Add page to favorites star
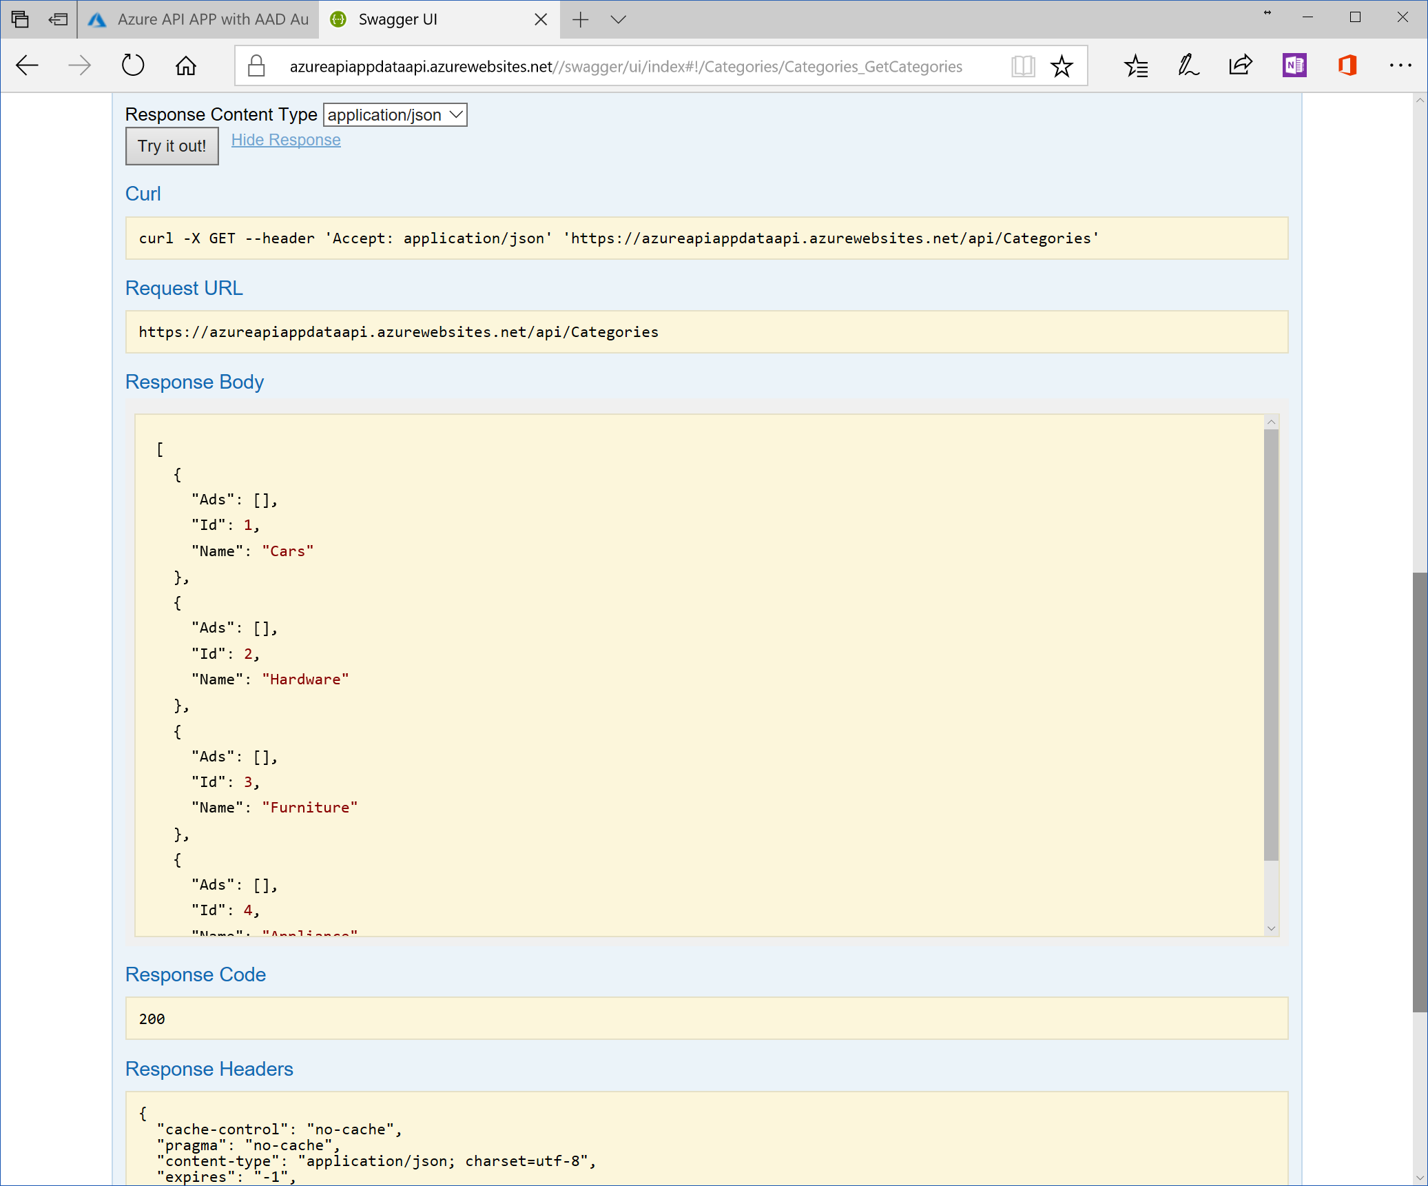The height and width of the screenshot is (1186, 1428). (x=1062, y=66)
